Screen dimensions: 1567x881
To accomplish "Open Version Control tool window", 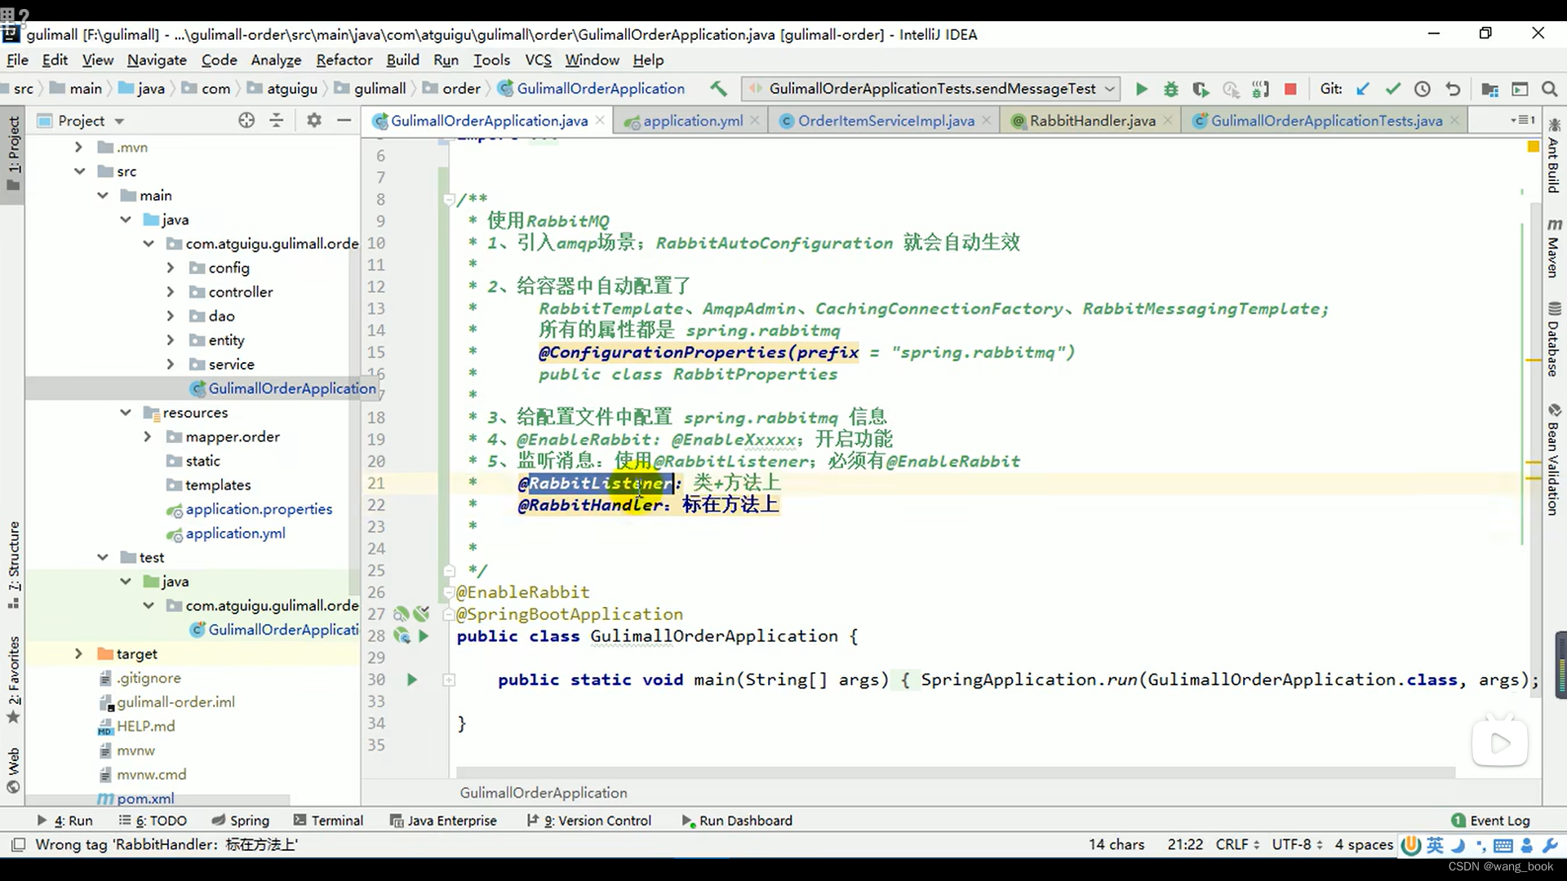I will click(x=589, y=821).
